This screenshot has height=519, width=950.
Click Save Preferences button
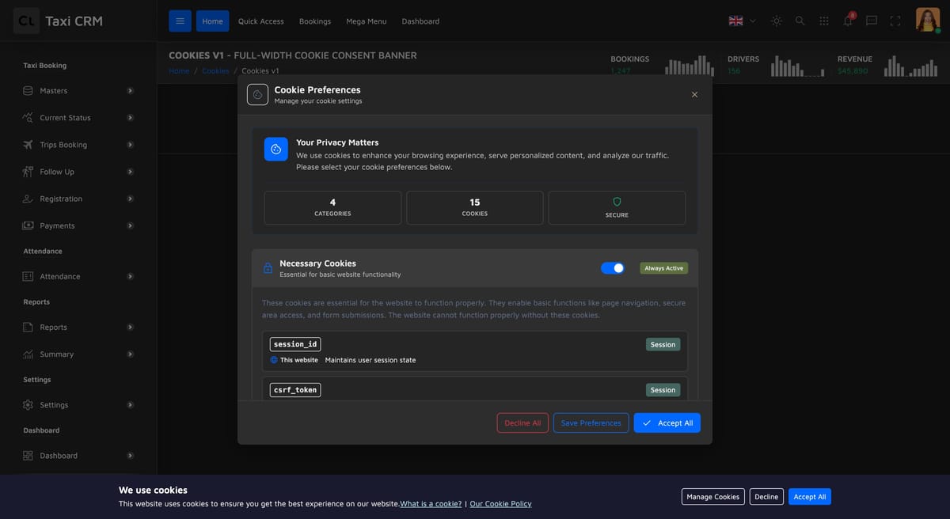pos(591,422)
